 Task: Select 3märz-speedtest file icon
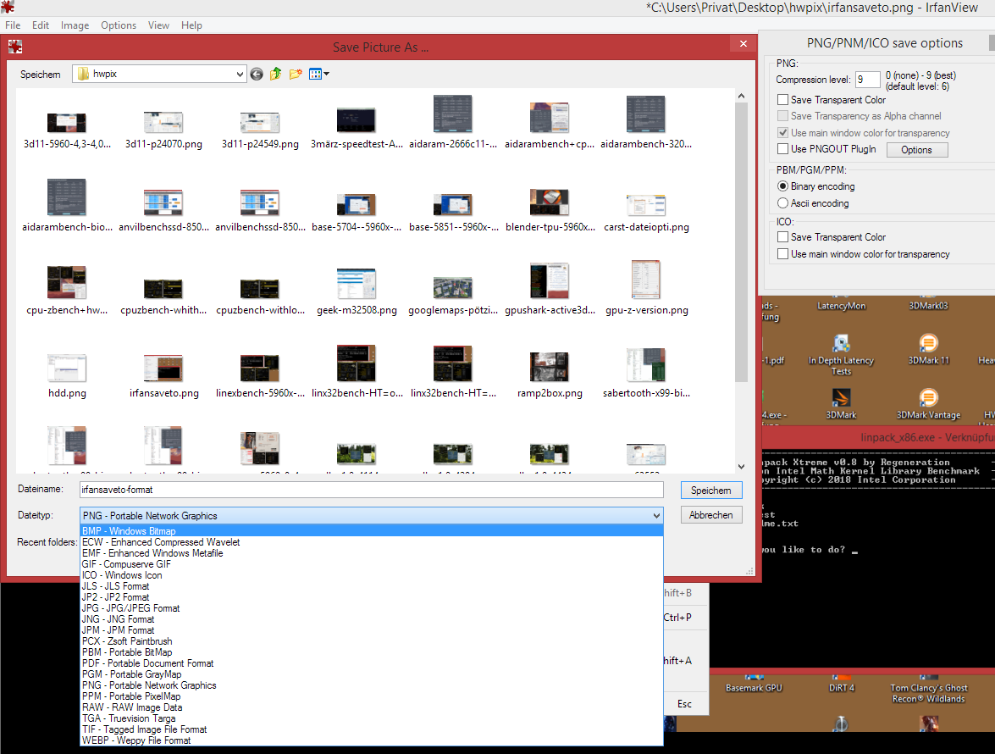pos(356,120)
